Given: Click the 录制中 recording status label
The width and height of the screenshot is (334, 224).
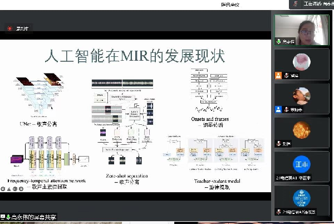Looking at the screenshot, I should click(x=22, y=28).
